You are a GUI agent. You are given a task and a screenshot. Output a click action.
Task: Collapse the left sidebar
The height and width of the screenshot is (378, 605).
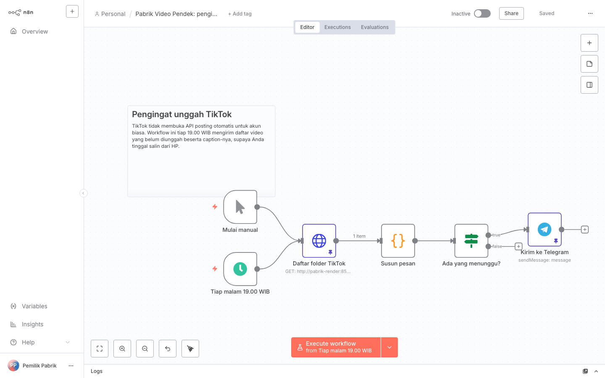coord(84,193)
